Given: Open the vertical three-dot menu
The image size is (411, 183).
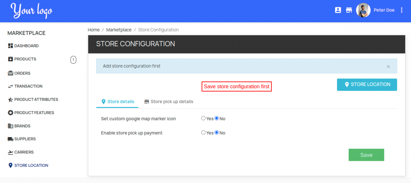Looking at the screenshot, I should pos(402,10).
